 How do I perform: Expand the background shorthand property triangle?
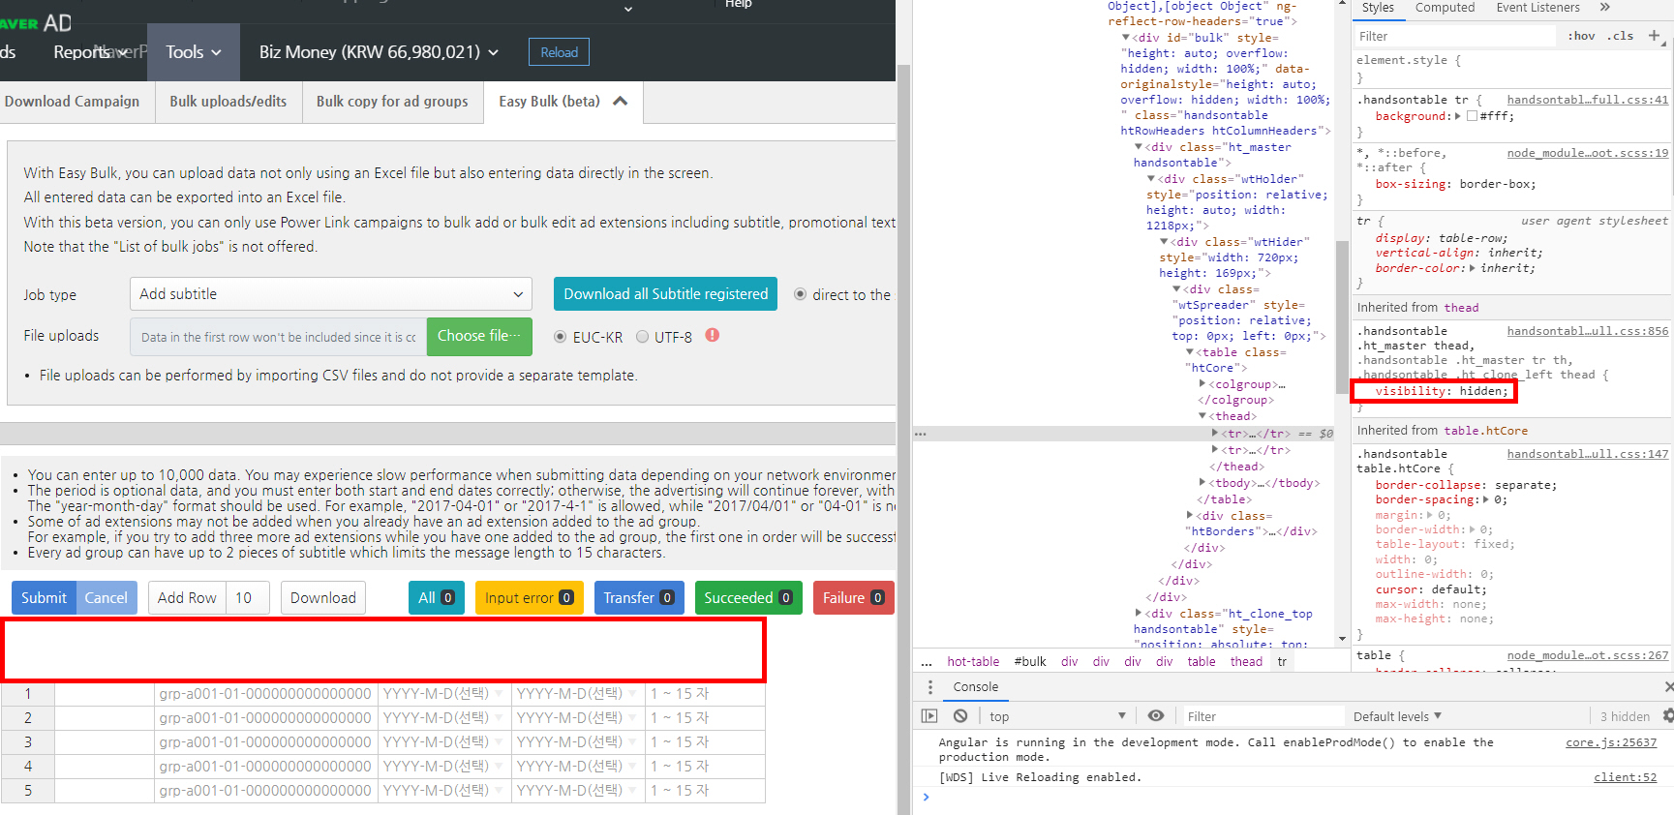1458,116
